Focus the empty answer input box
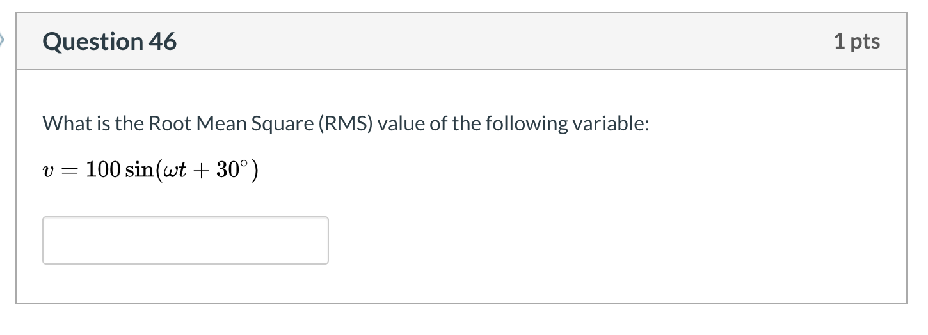928x335 pixels. 186,240
